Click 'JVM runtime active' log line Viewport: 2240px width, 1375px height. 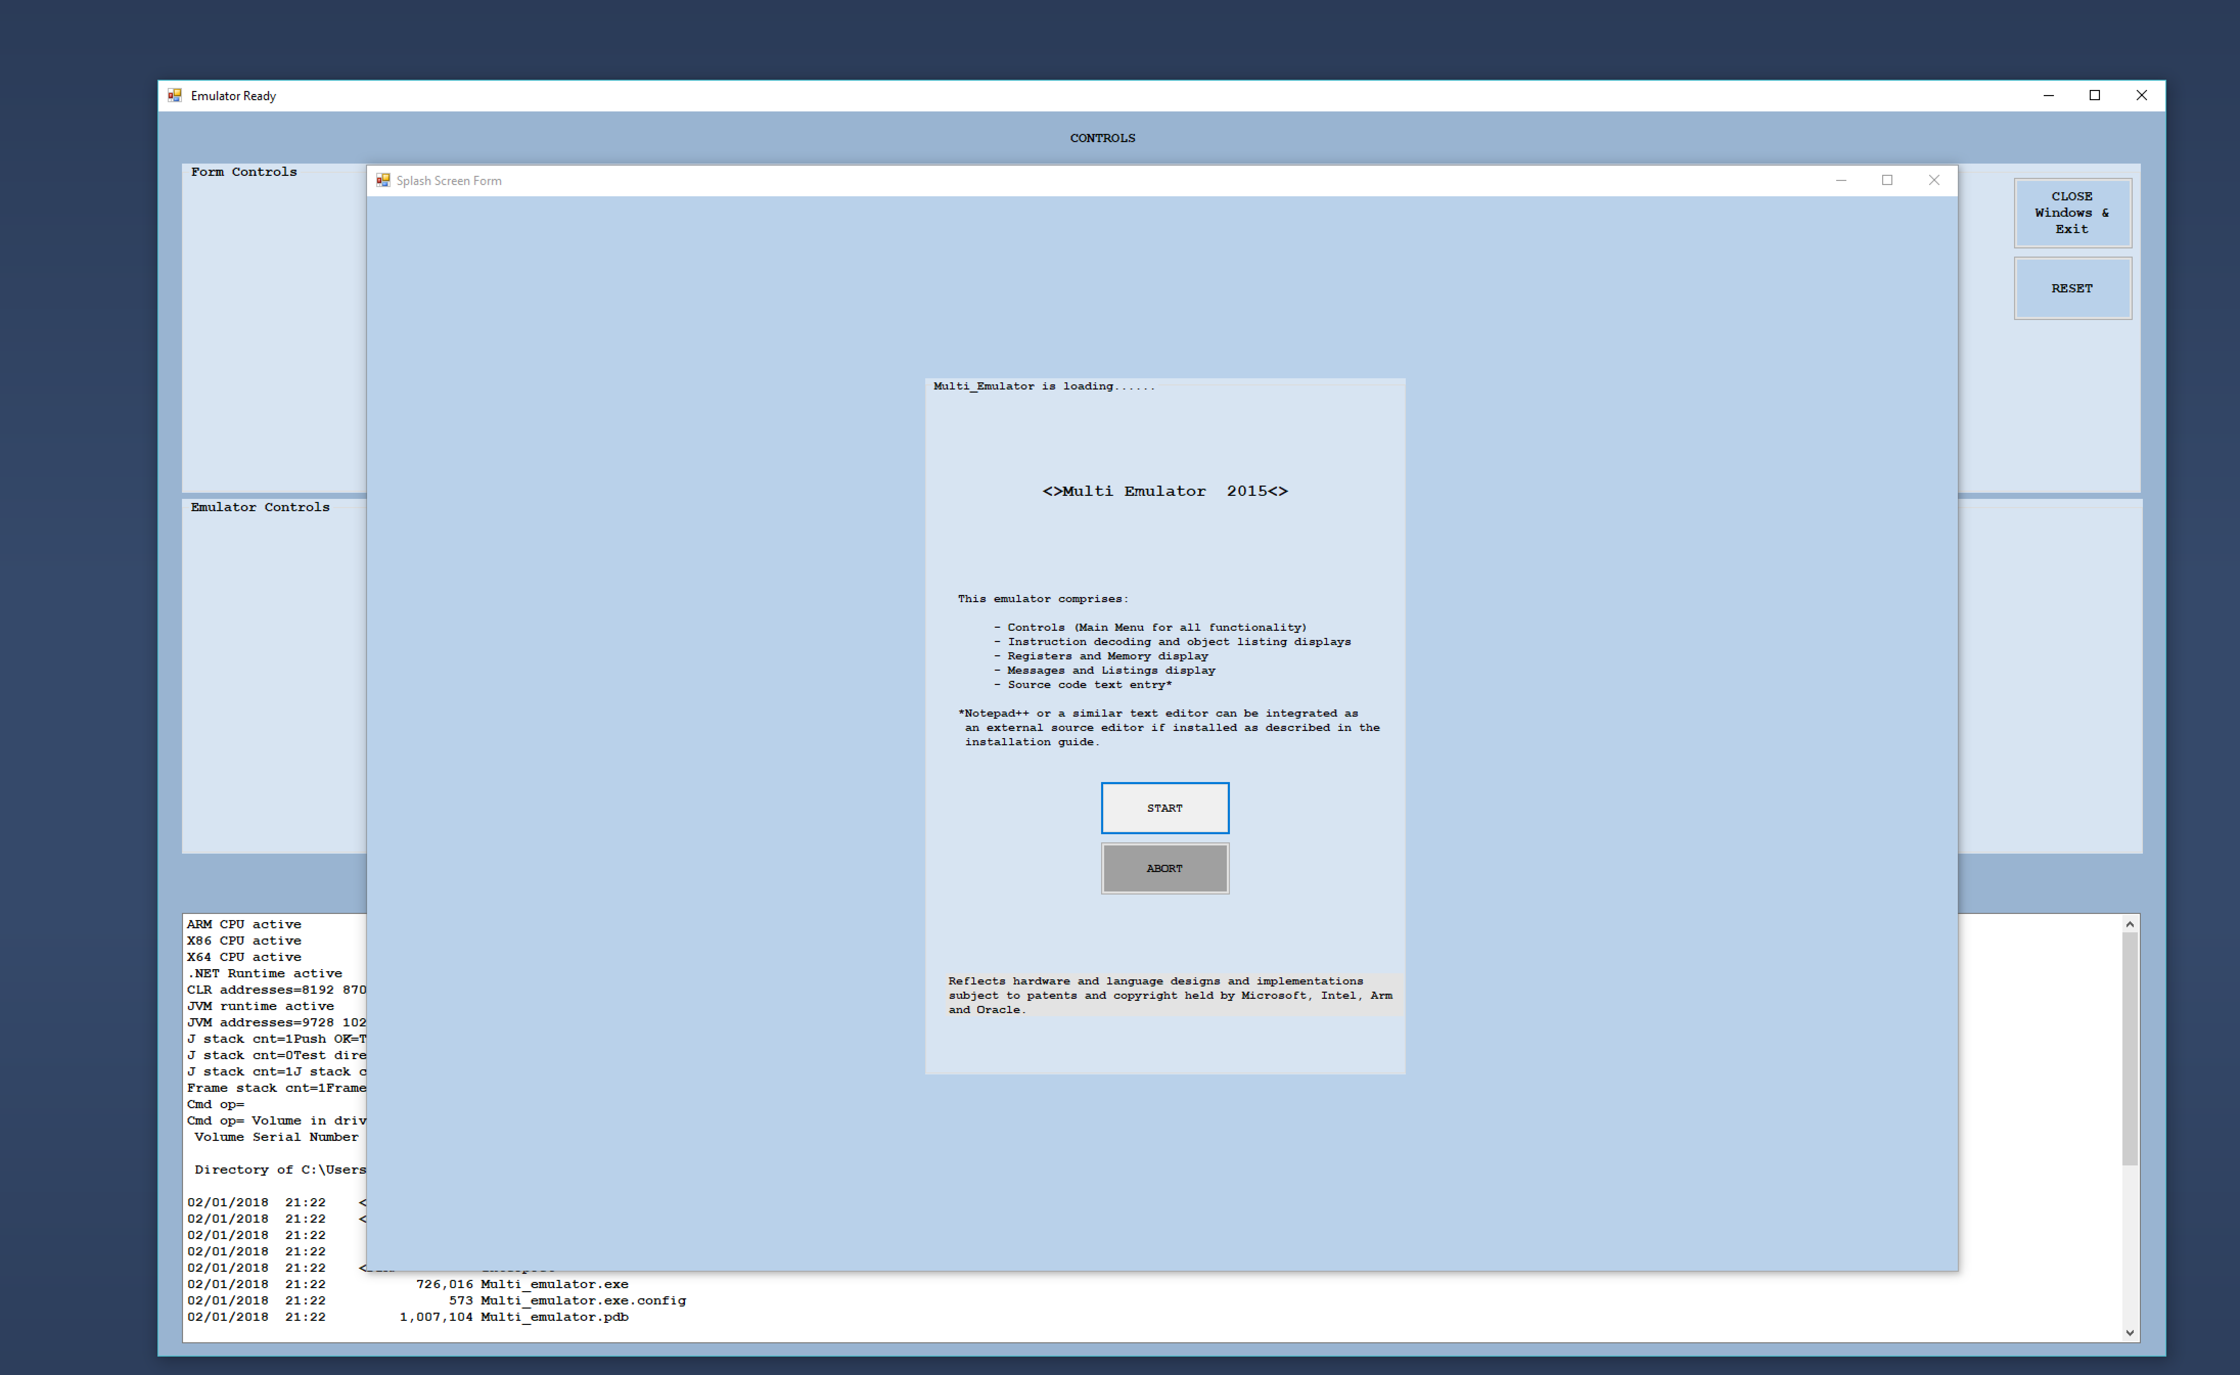pyautogui.click(x=260, y=1006)
